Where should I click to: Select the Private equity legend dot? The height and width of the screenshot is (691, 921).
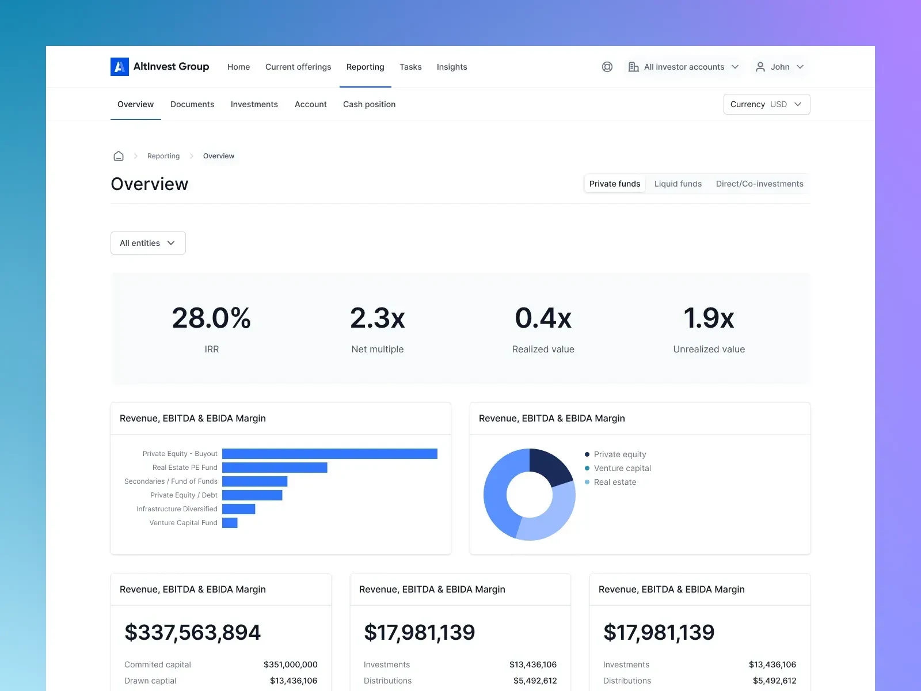point(587,454)
